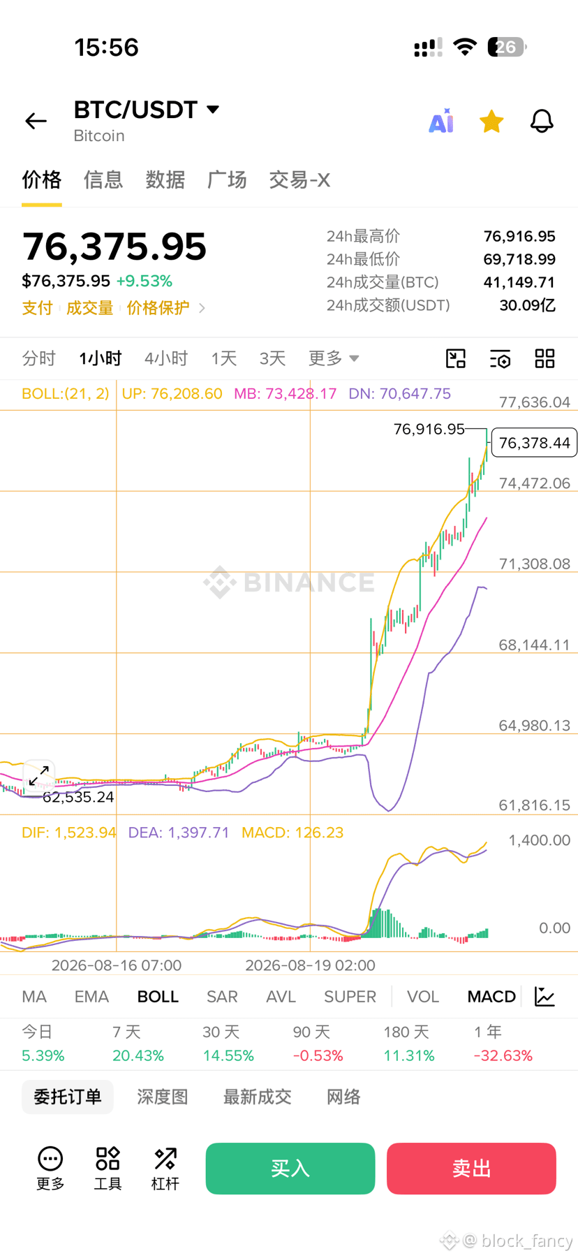Tap the green 买入 button
The height and width of the screenshot is (1258, 578).
tap(290, 1169)
